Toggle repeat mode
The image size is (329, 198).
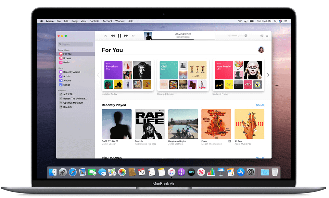pyautogui.click(x=133, y=36)
